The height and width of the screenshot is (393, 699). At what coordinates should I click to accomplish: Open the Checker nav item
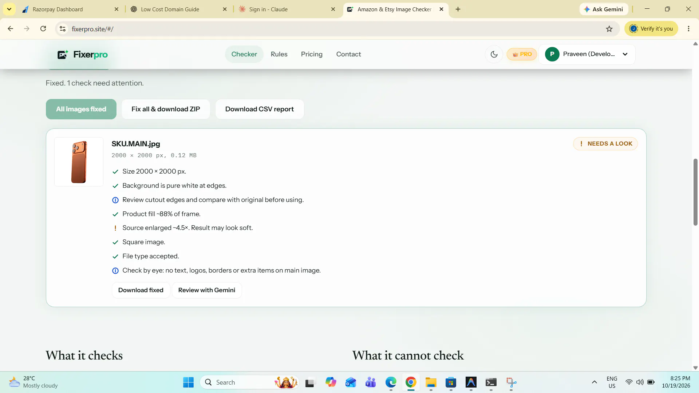244,54
